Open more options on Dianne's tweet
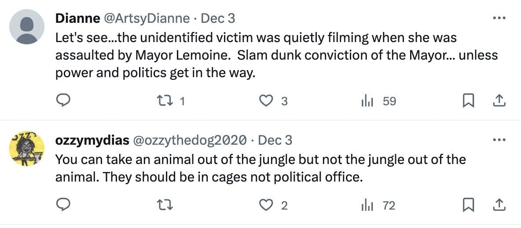 click(499, 18)
